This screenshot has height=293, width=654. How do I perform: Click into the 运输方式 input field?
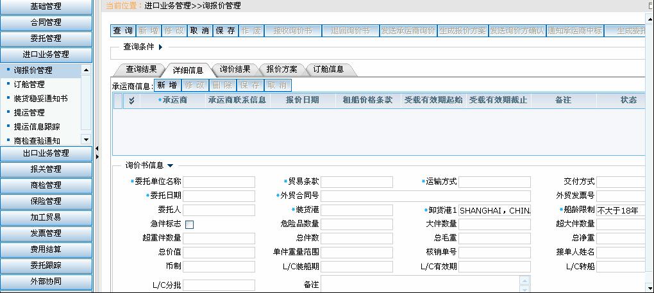(495, 182)
